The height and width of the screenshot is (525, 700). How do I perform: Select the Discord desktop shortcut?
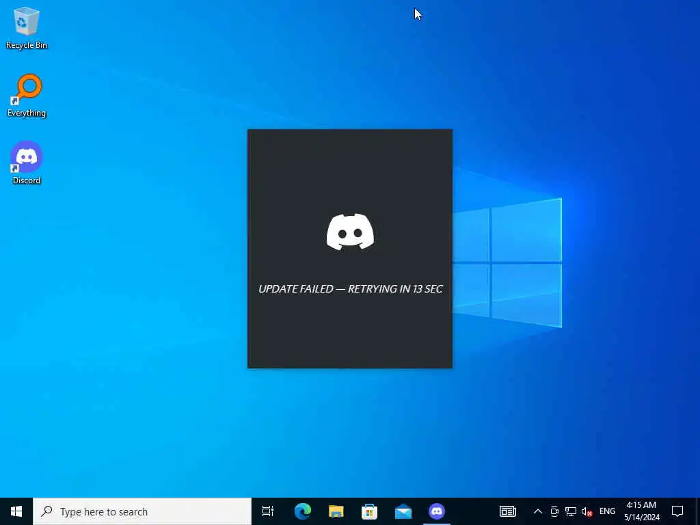pos(27,163)
